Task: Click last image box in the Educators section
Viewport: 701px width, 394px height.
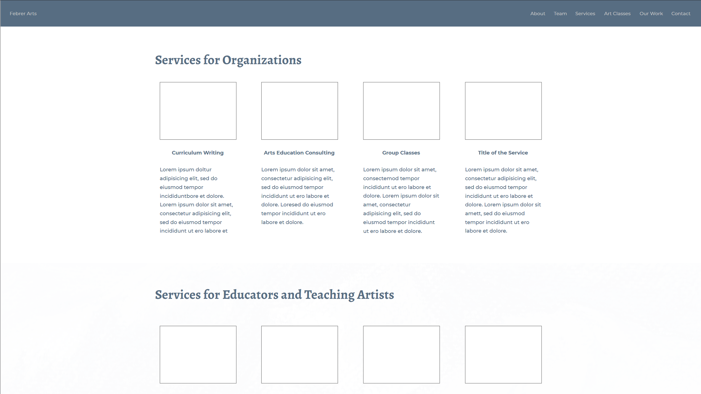Action: pos(503,355)
